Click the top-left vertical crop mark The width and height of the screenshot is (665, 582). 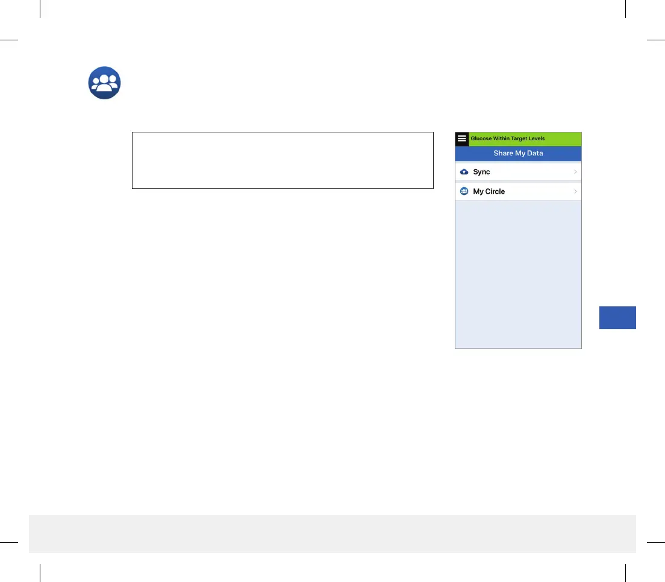coord(40,9)
